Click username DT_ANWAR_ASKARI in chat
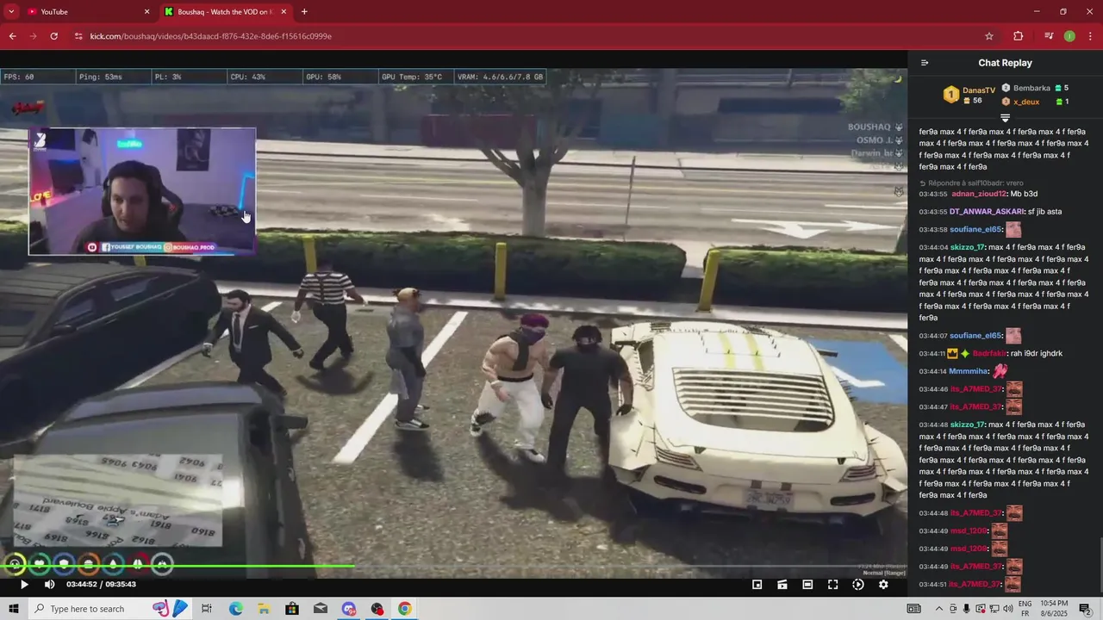The height and width of the screenshot is (620, 1103). pyautogui.click(x=987, y=212)
